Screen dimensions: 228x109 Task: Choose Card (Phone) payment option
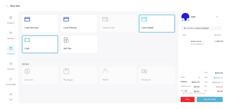[79, 23]
